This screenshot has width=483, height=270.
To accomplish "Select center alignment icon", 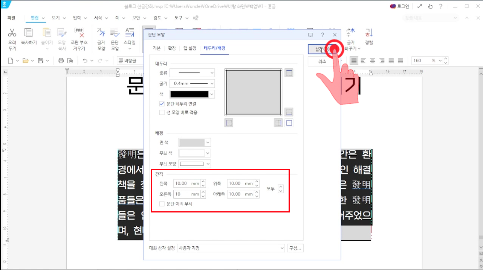I will pyautogui.click(x=373, y=61).
